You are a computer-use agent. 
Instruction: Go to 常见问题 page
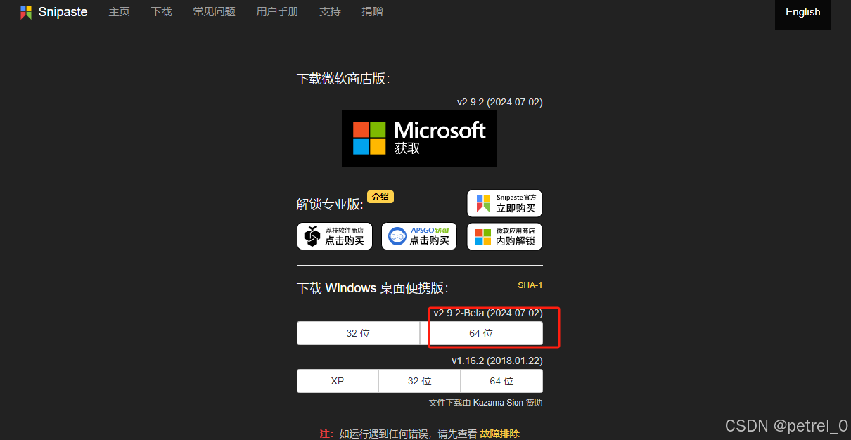click(214, 12)
